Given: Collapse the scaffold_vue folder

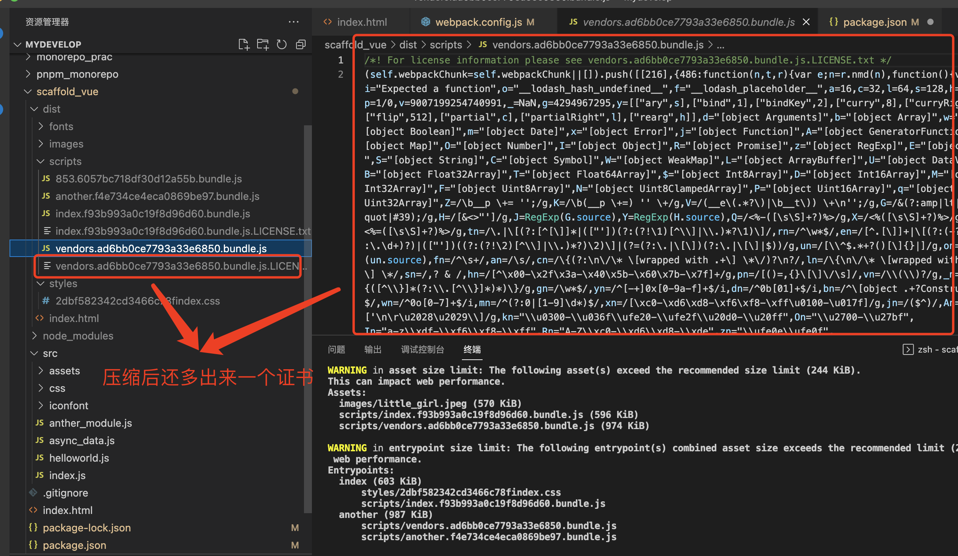Looking at the screenshot, I should (67, 92).
